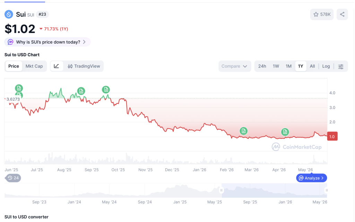Select the line chart view icon
355x222 pixels.
click(x=57, y=66)
